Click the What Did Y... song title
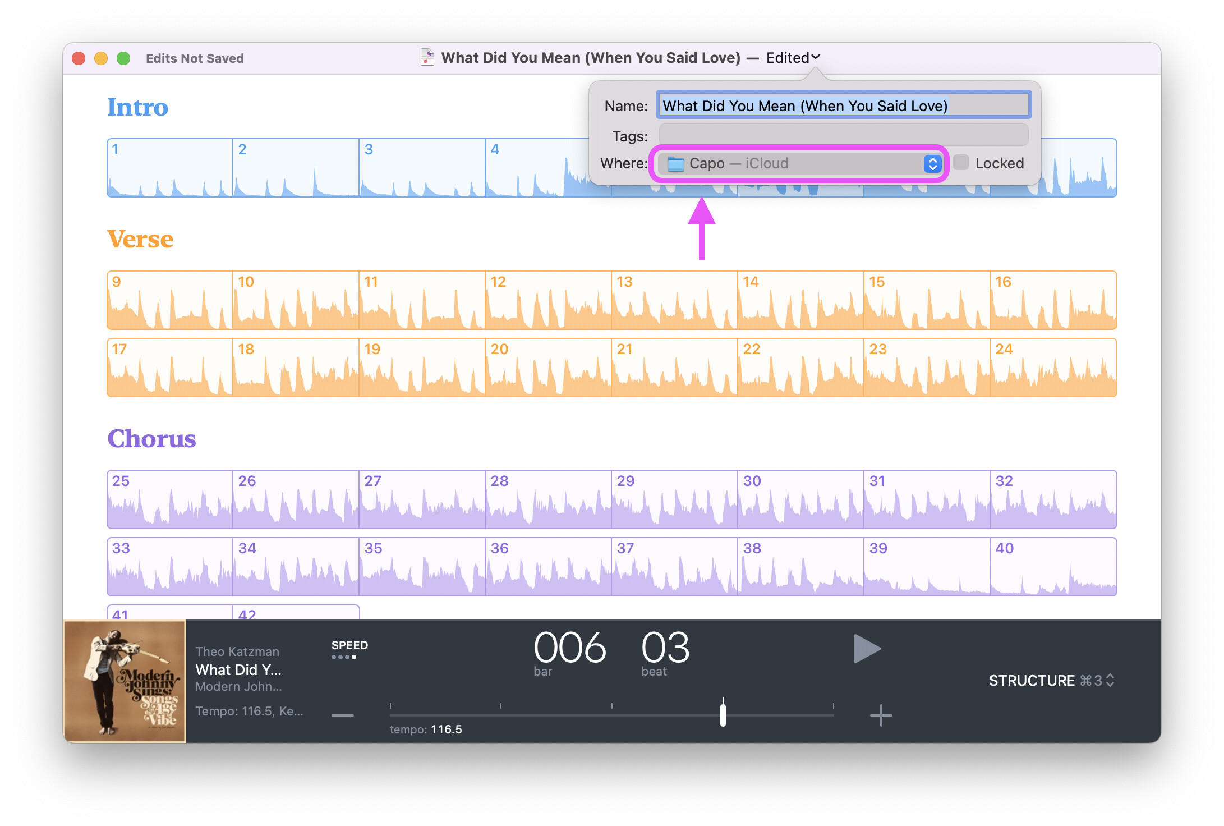The image size is (1224, 826). pos(238,669)
